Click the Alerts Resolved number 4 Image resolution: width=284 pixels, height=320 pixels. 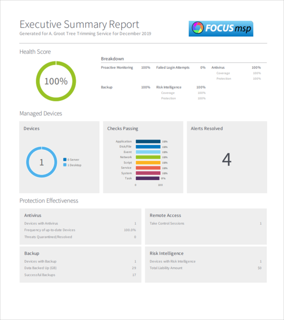[226, 160]
